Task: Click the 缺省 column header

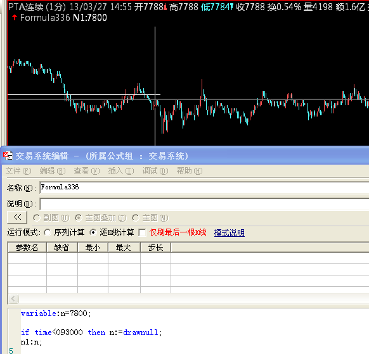Action: (62, 248)
